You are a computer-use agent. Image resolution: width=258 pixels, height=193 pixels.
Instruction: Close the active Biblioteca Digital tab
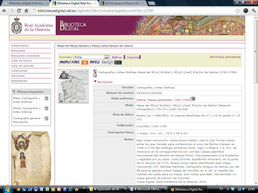click(95, 3)
